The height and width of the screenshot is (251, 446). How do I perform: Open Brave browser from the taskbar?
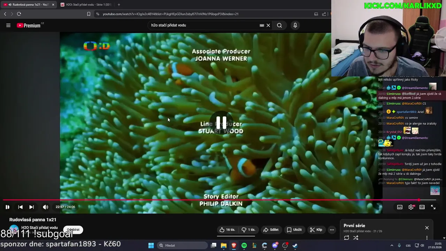point(234,245)
